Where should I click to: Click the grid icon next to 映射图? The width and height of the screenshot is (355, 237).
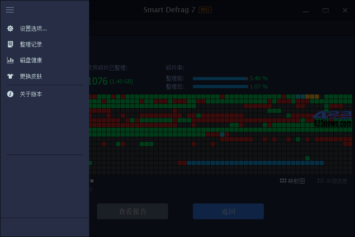point(283,181)
